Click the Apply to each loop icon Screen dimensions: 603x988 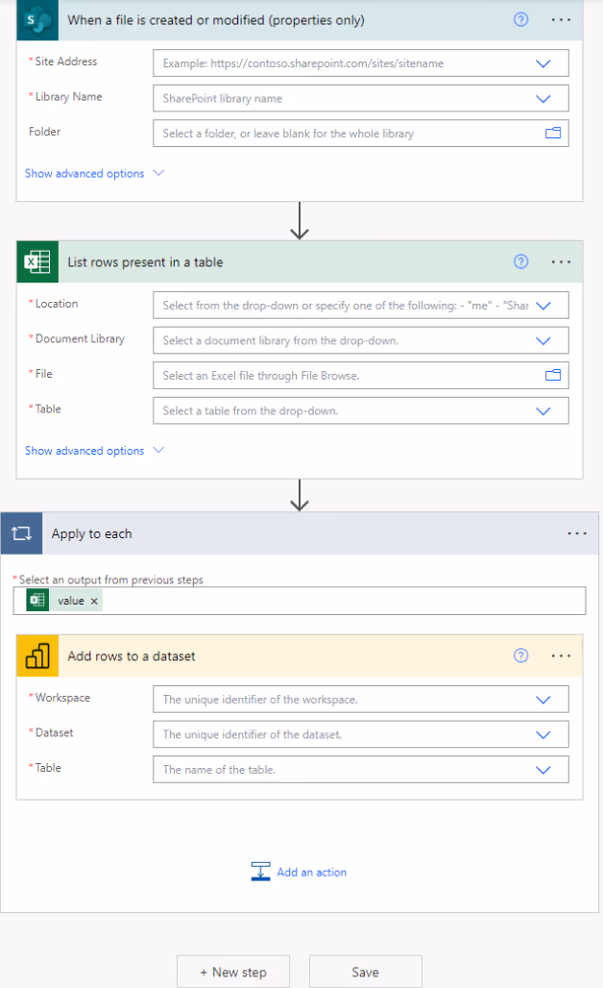tap(21, 533)
